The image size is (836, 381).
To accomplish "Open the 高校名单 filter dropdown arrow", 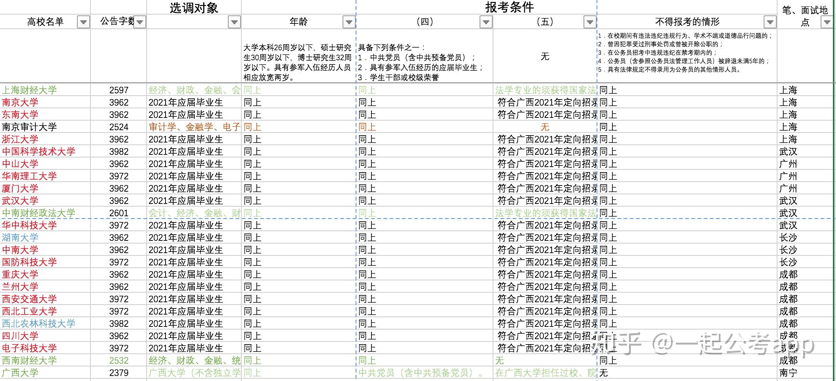I will [x=83, y=22].
